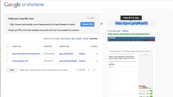Click the double chevron arrow icon
This screenshot has height=97, width=173.
pos(101,24)
